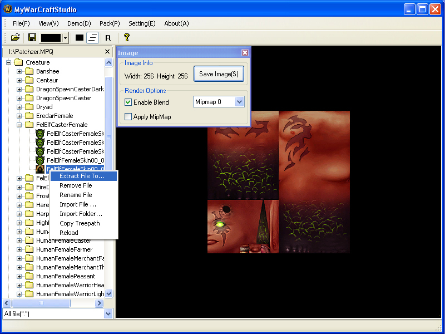Click the R toolbar icon
This screenshot has height=334, width=445.
point(108,38)
